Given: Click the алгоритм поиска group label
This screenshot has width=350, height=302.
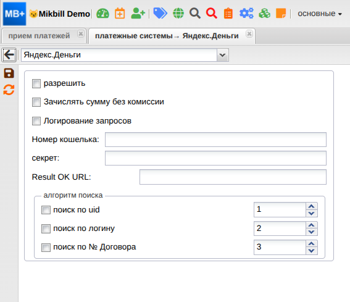Looking at the screenshot, I should point(73,195).
